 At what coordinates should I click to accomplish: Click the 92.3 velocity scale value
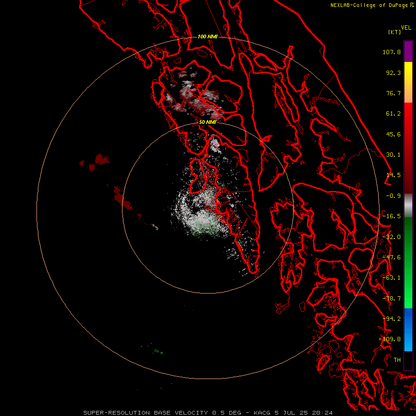pos(393,73)
